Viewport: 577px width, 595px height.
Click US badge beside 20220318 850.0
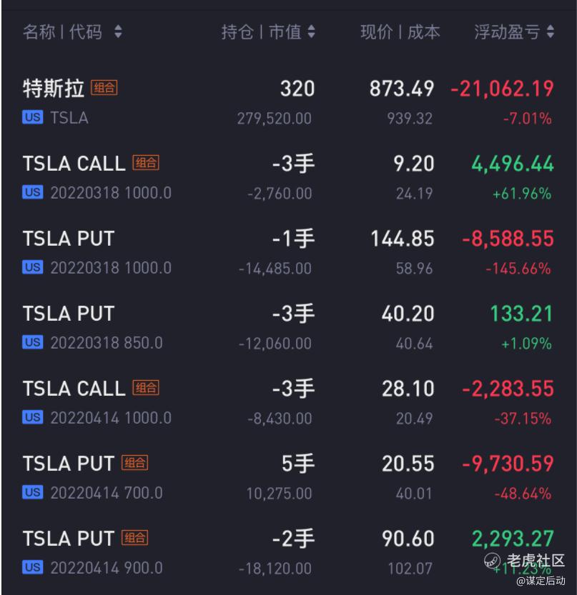tap(33, 342)
